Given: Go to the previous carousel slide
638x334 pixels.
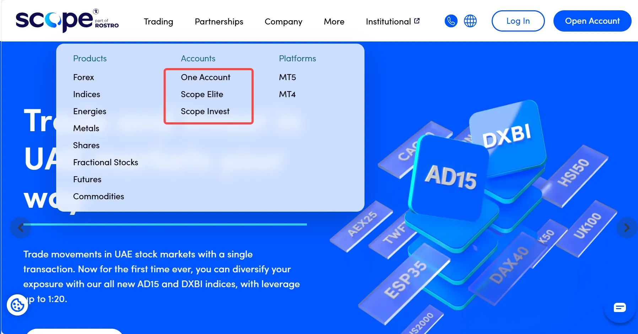Looking at the screenshot, I should point(21,228).
